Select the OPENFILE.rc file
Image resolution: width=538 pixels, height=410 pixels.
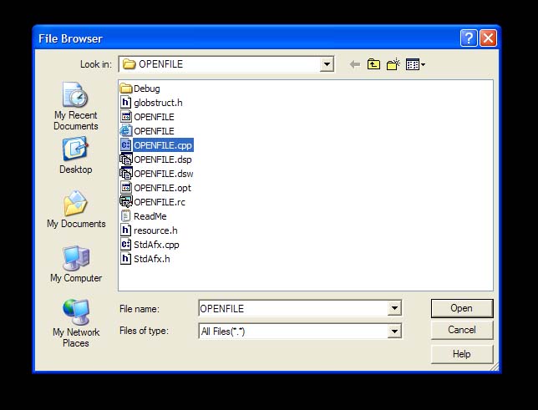pos(159,202)
